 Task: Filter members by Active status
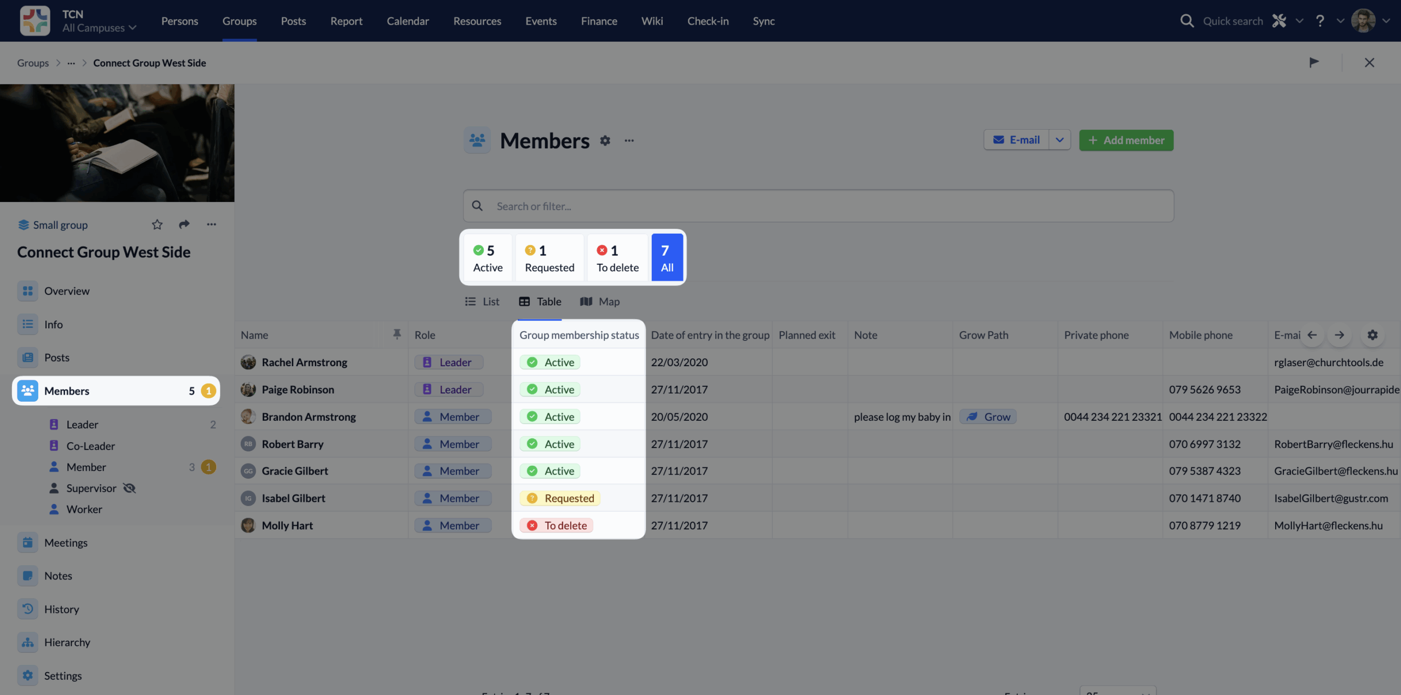pos(487,258)
